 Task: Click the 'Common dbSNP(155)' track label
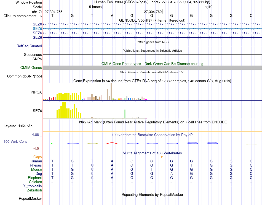25,76
